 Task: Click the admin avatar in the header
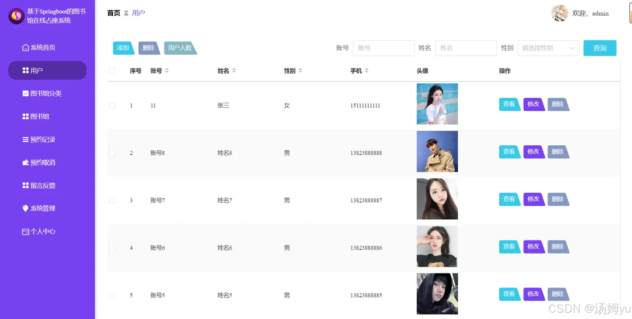[559, 13]
